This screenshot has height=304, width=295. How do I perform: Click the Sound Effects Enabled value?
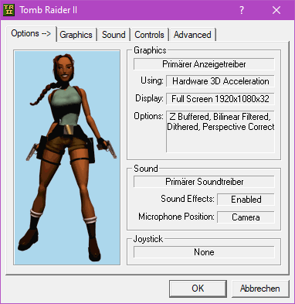click(246, 200)
